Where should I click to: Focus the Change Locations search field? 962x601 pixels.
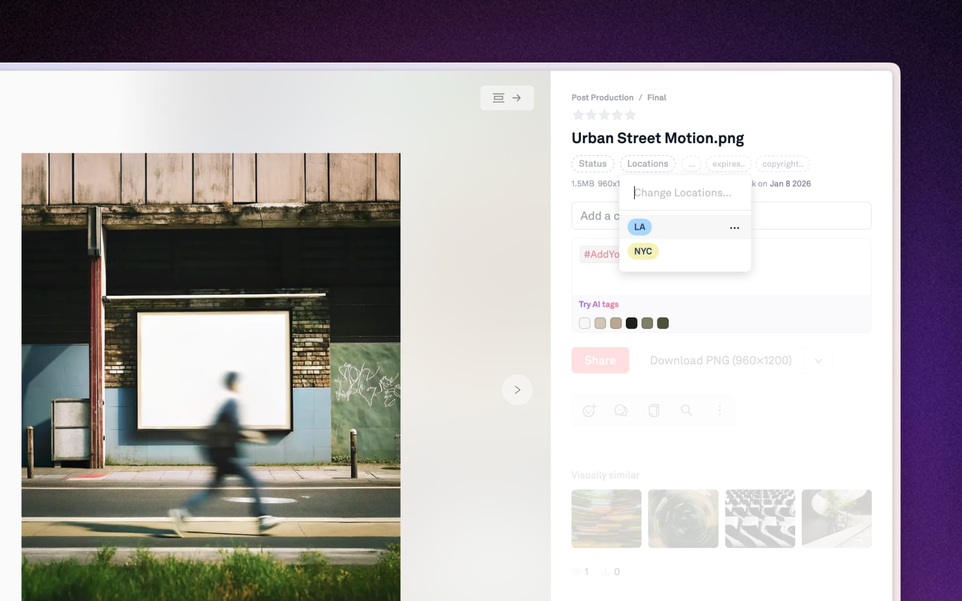684,193
